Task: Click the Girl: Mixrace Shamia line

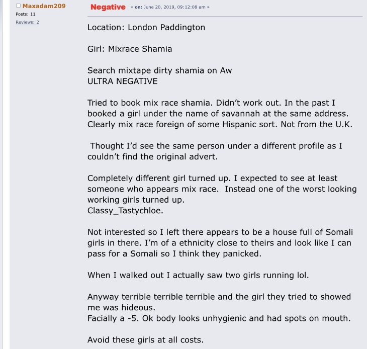Action: click(x=130, y=49)
